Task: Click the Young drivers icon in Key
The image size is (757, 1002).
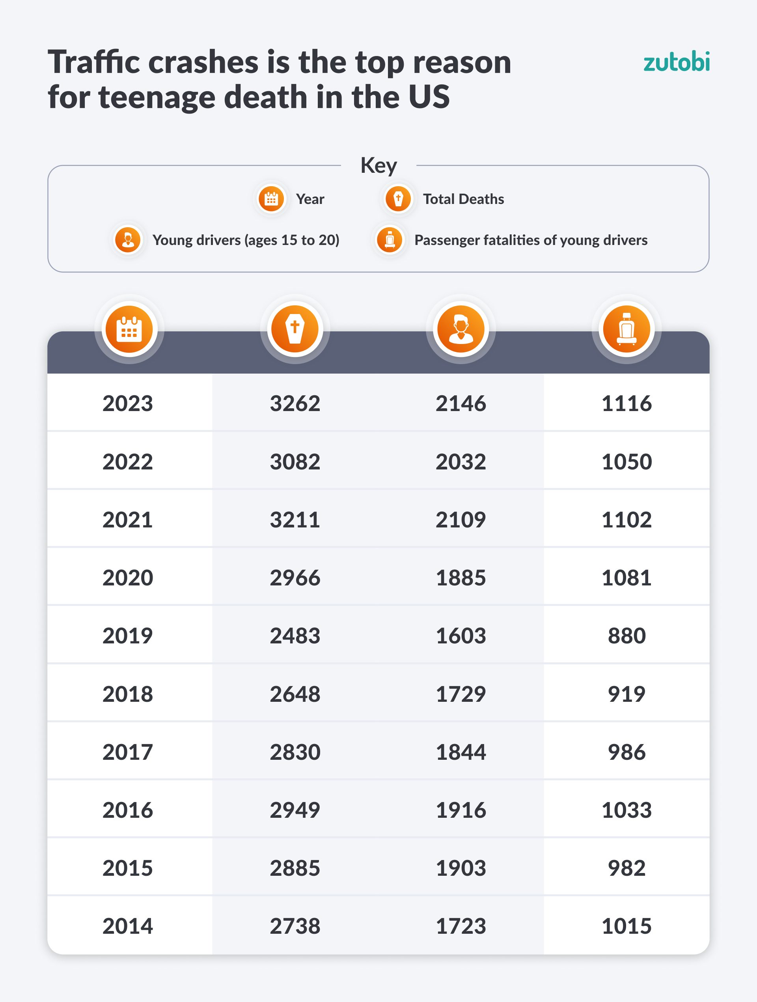Action: (128, 240)
